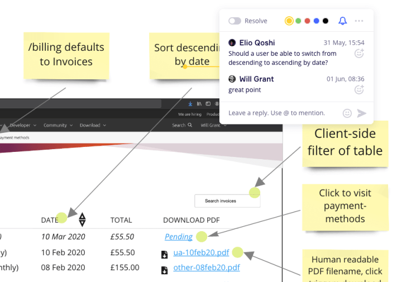Select the Sort descending by date note

click(185, 56)
